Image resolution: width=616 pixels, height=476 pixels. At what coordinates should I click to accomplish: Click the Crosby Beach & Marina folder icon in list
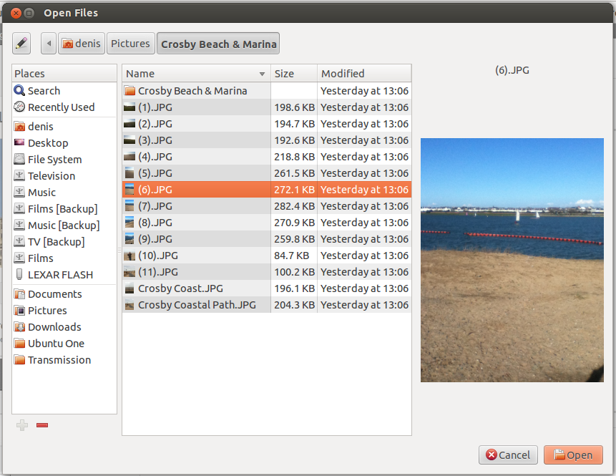tap(129, 91)
